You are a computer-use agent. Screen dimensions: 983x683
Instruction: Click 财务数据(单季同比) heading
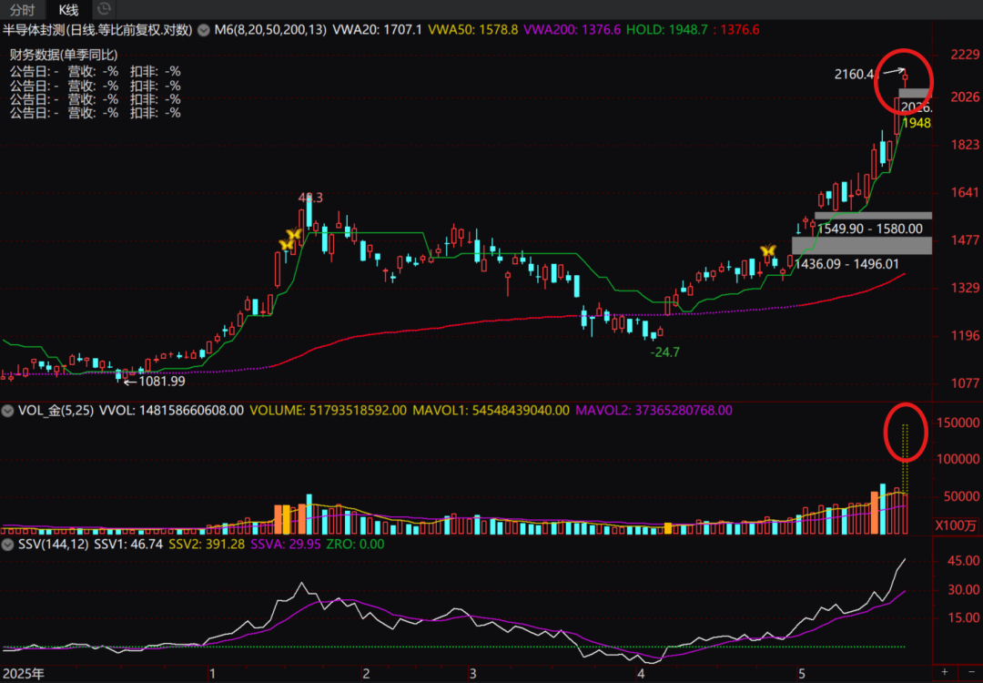coord(64,56)
